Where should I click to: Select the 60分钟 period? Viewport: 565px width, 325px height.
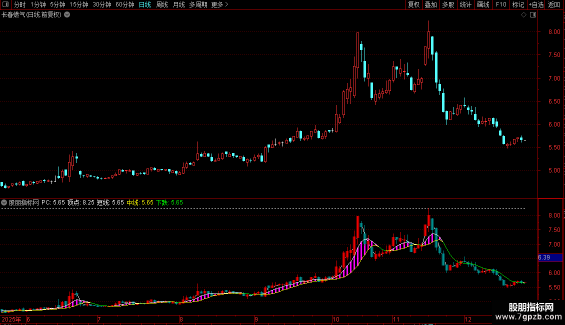[x=125, y=4]
